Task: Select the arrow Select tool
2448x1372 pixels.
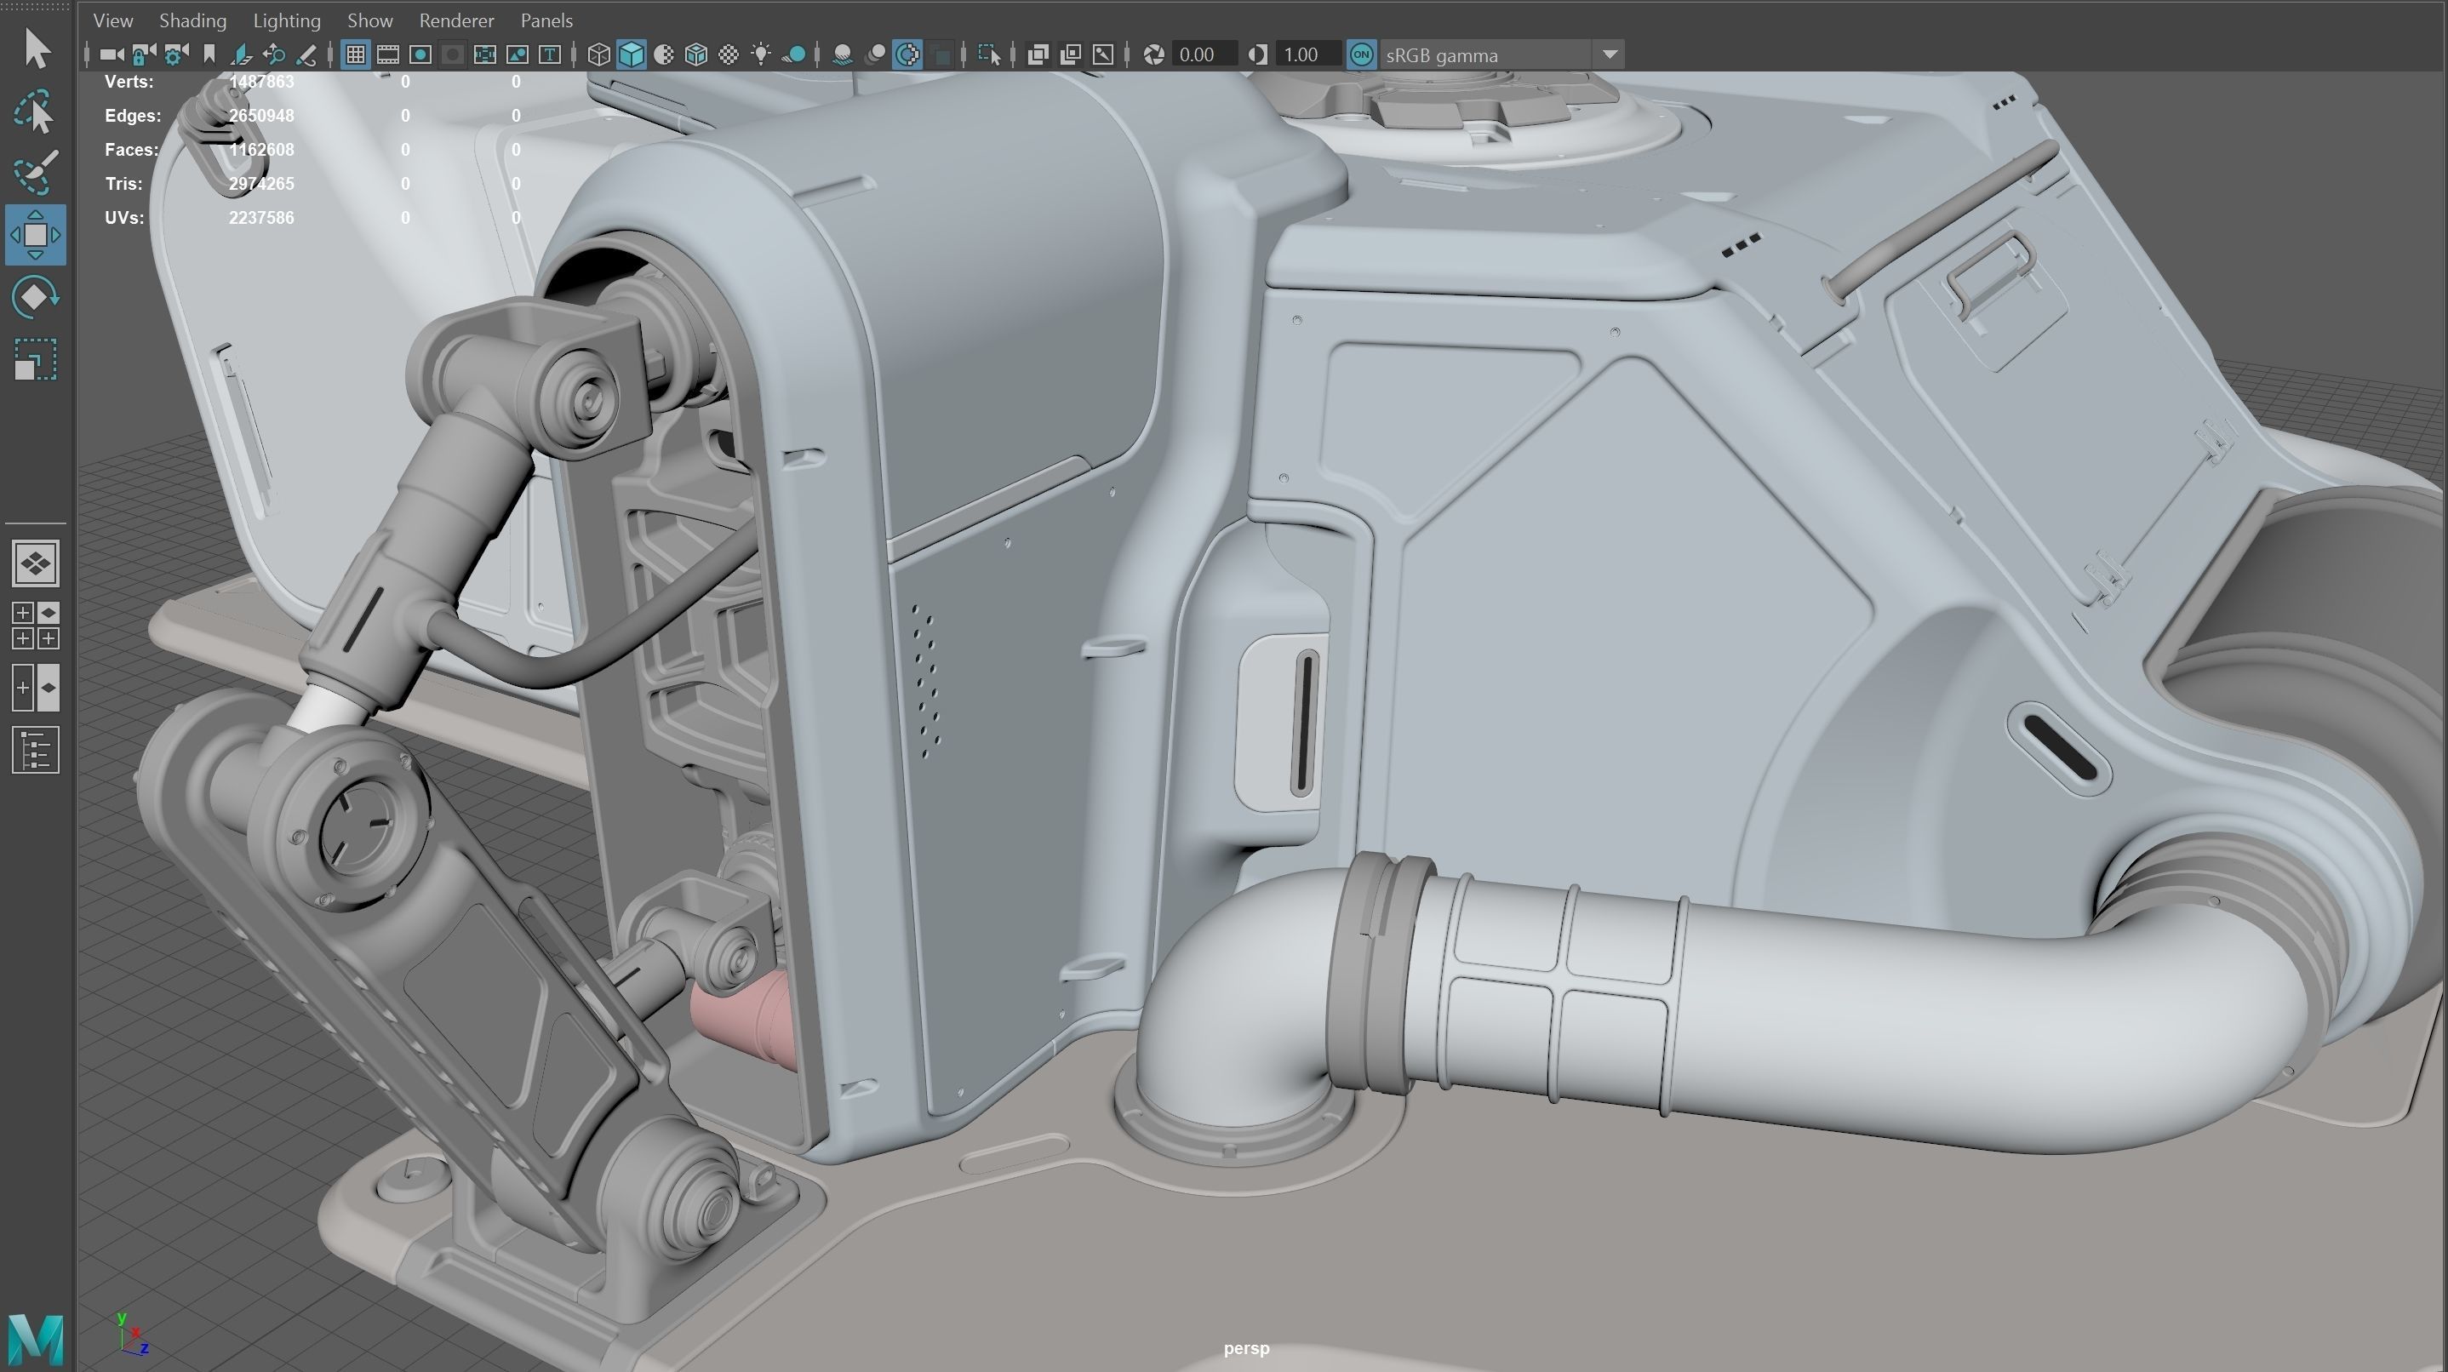Action: pyautogui.click(x=36, y=49)
